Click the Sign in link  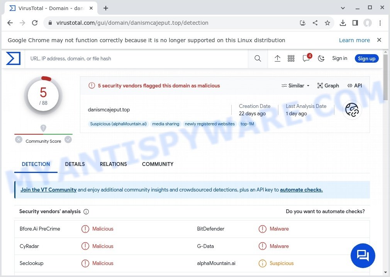click(339, 58)
